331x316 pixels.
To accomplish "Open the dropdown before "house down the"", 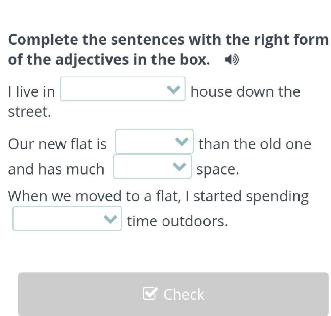I will click(x=123, y=89).
